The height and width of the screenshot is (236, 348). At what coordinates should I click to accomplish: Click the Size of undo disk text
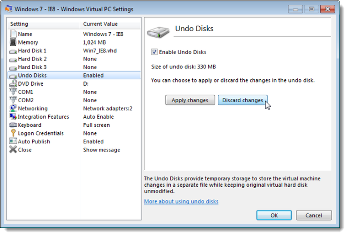(x=183, y=66)
